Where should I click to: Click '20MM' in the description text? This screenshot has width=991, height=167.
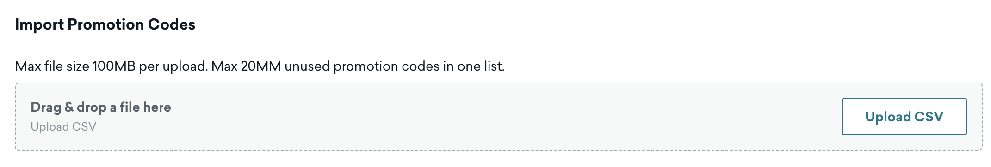(261, 66)
